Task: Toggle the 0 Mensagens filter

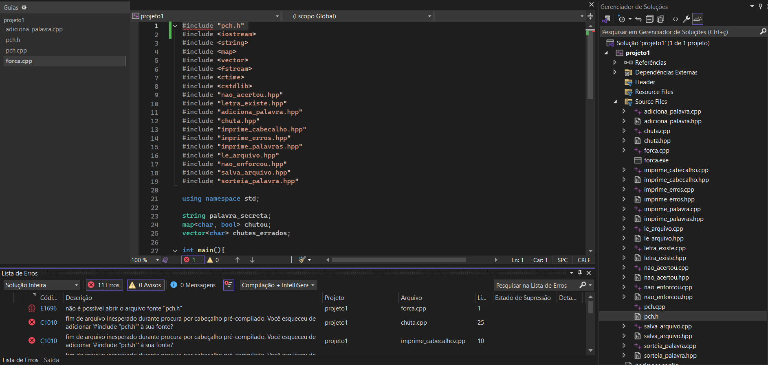Action: coord(193,285)
